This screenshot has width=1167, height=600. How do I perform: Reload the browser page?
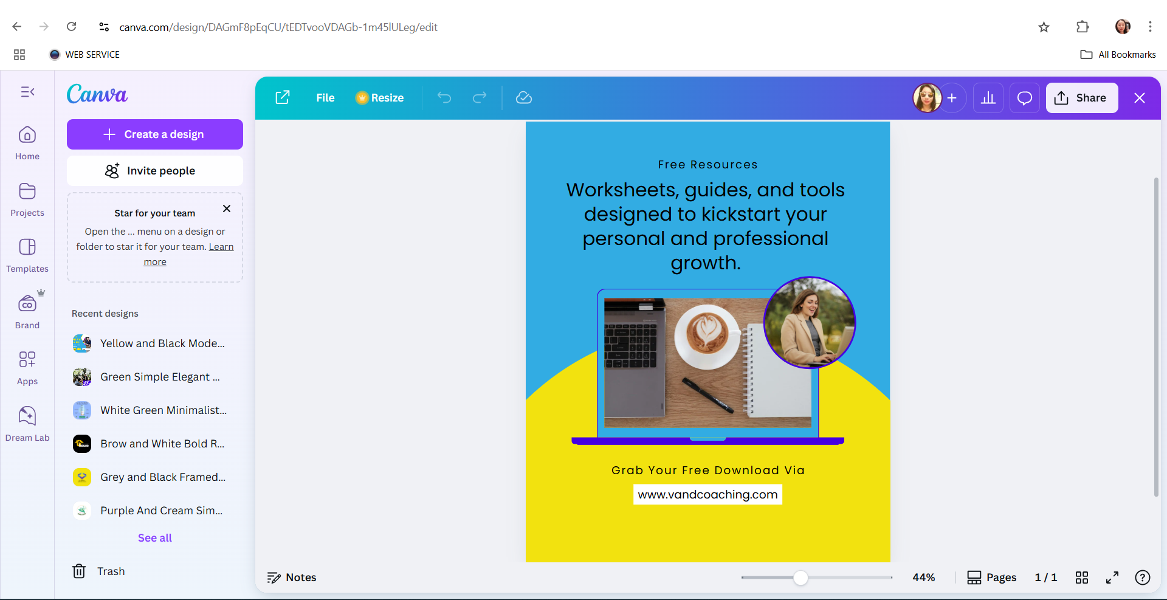pos(71,27)
